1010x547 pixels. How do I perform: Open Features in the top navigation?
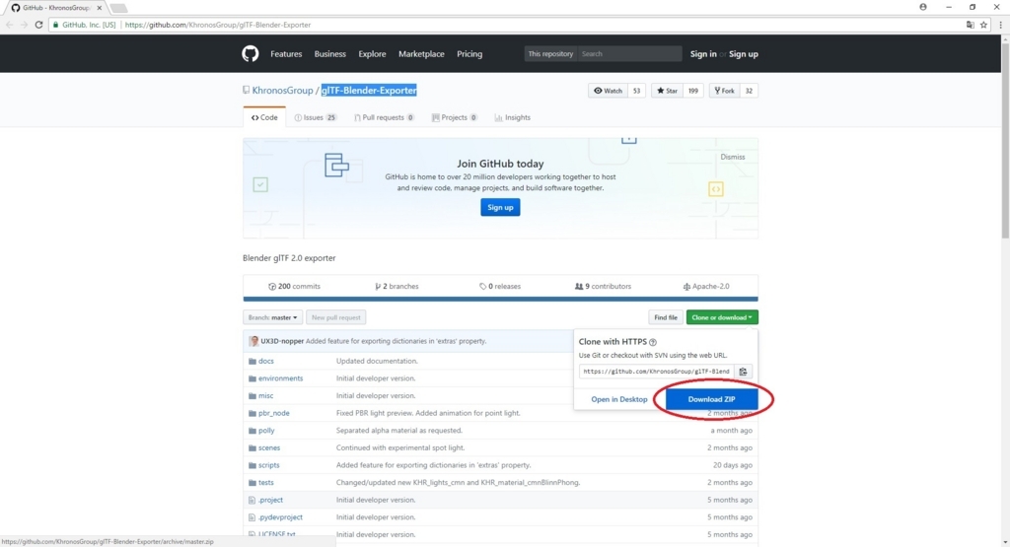click(x=286, y=54)
